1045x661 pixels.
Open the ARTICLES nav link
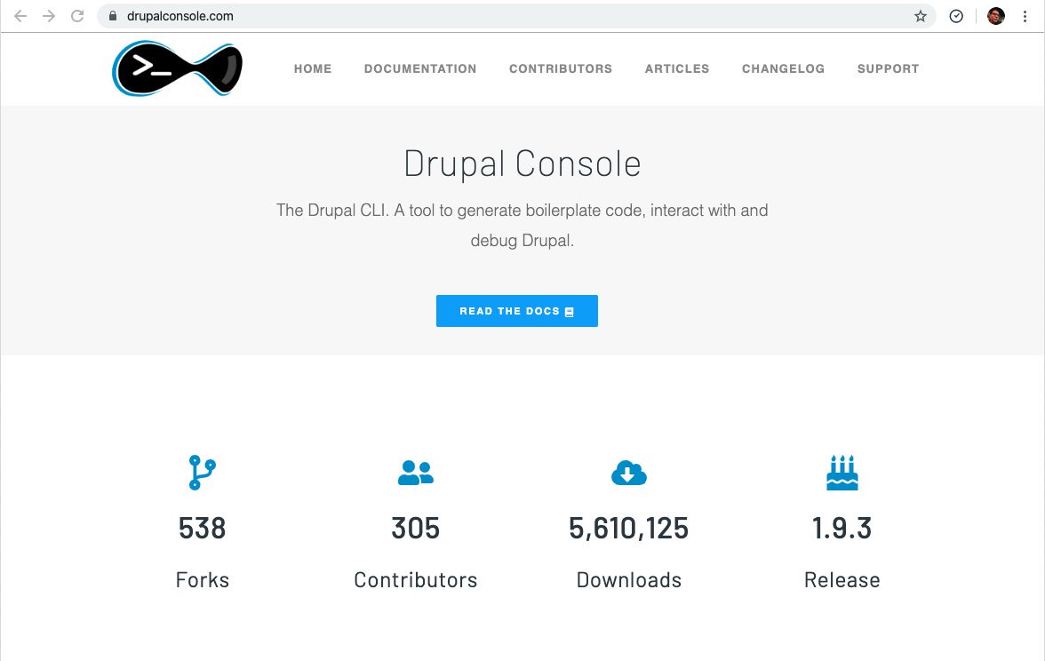(677, 68)
